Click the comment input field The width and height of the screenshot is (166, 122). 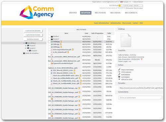coord(140,98)
